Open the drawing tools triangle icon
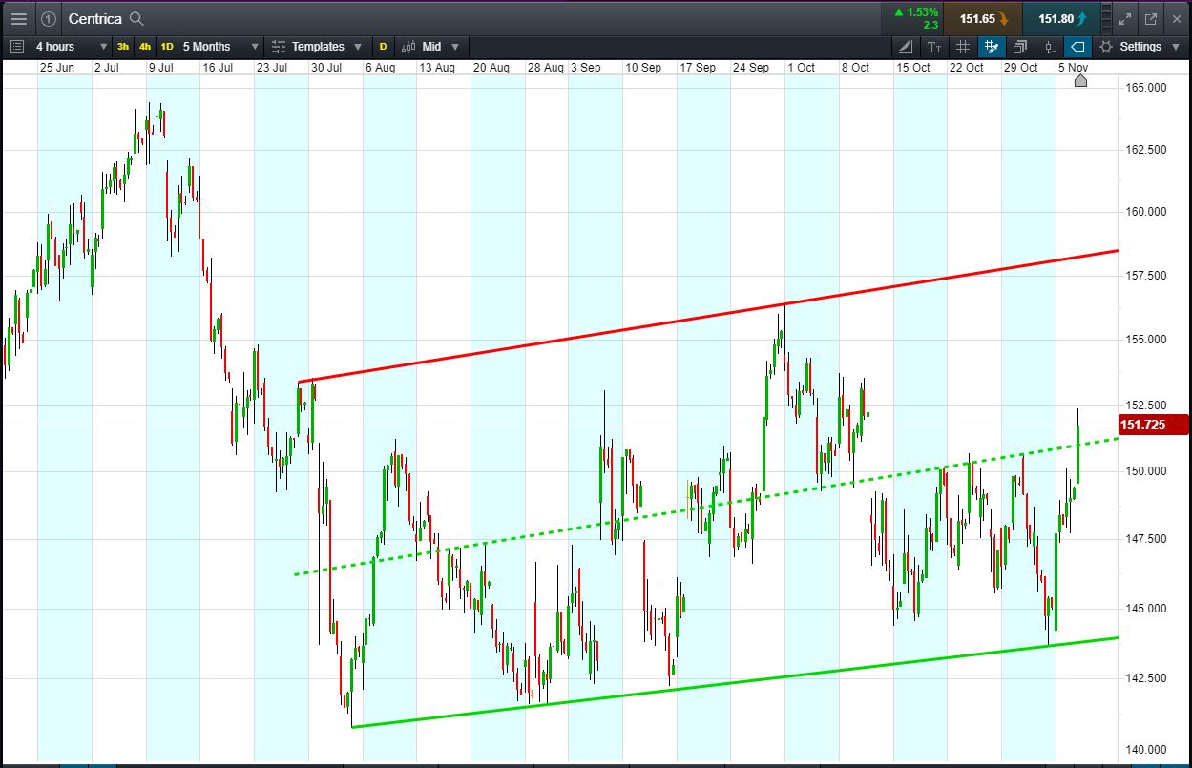 (x=906, y=46)
